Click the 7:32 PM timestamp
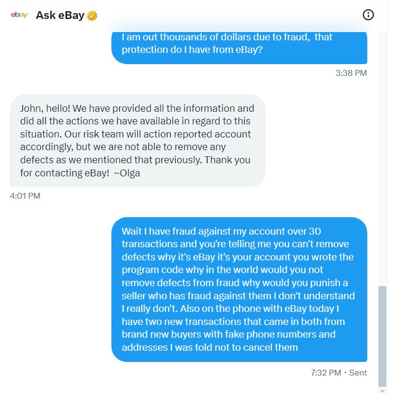The height and width of the screenshot is (394, 395). click(325, 373)
